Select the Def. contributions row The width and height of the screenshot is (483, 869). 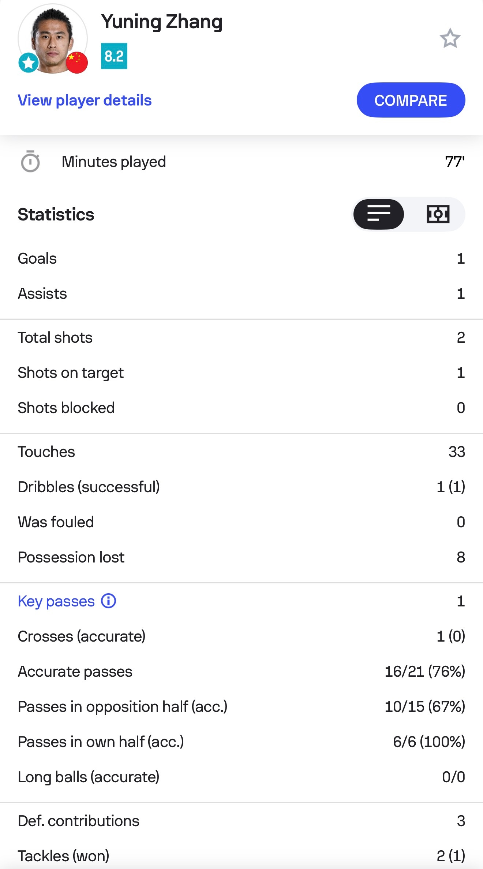pos(241,821)
